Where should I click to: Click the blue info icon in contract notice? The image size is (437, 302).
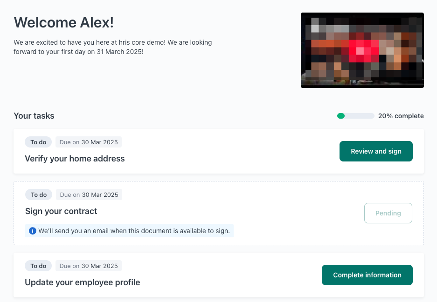click(x=33, y=231)
